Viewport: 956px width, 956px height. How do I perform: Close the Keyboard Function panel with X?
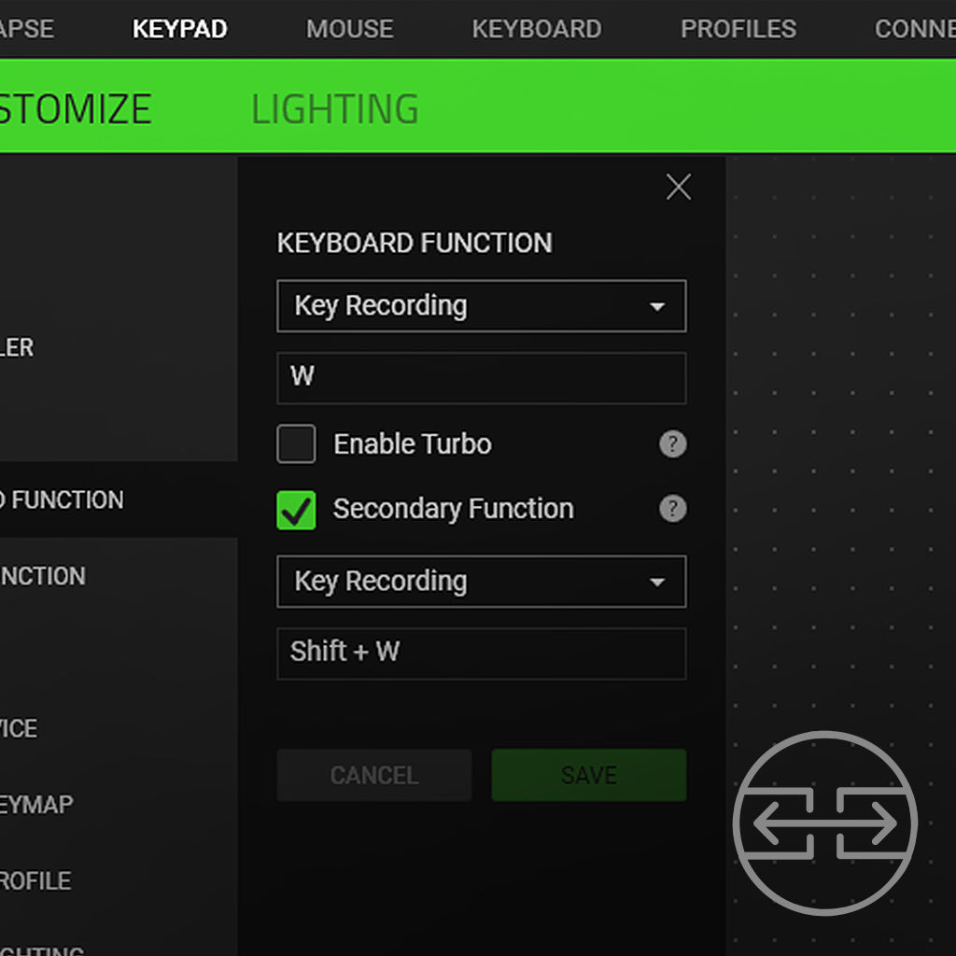click(679, 188)
